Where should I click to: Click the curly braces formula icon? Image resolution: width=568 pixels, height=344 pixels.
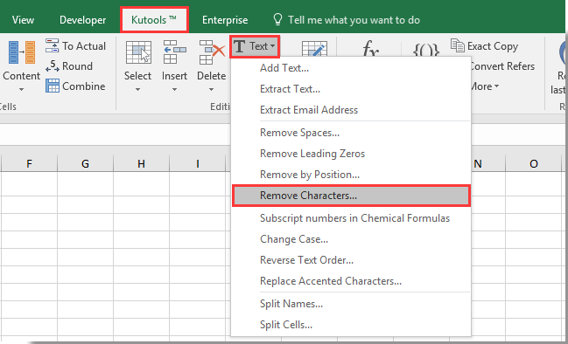tap(426, 49)
